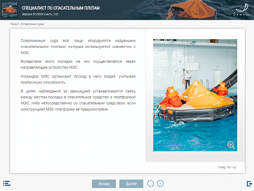Enlarge photo with the magnifier icon

click(231, 145)
